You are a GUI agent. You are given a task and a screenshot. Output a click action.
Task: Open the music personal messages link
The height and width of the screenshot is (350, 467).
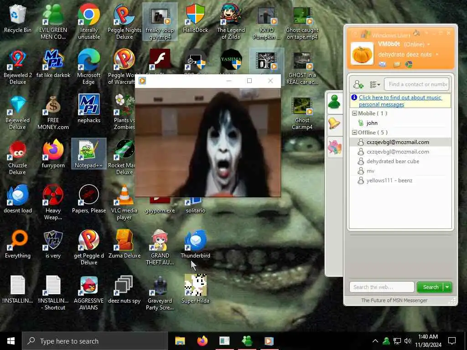tap(400, 101)
